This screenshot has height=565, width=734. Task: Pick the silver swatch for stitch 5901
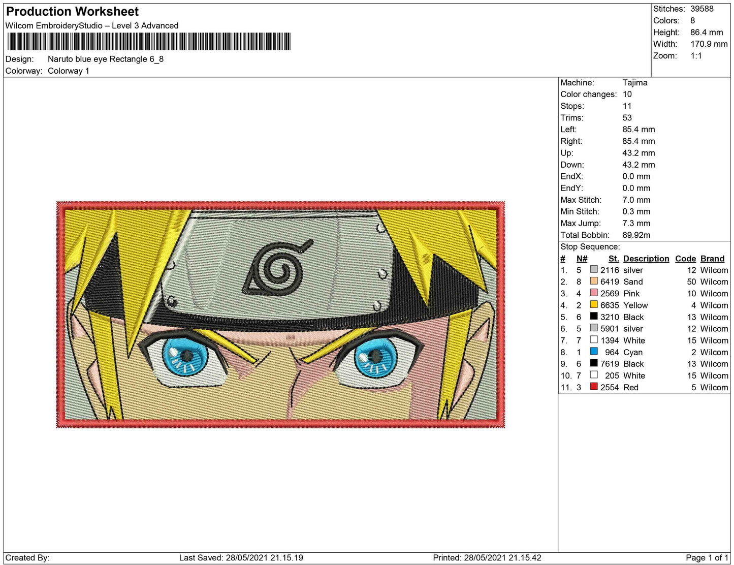(x=594, y=328)
